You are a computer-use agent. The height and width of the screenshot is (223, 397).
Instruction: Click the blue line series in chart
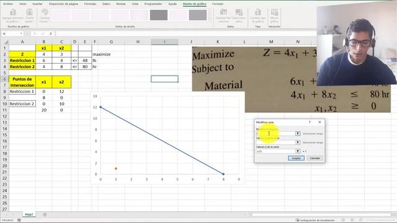[x=162, y=141]
